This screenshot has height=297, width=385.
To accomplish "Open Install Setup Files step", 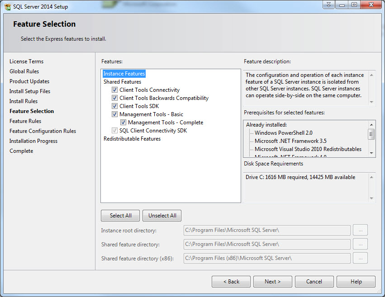I will [30, 91].
